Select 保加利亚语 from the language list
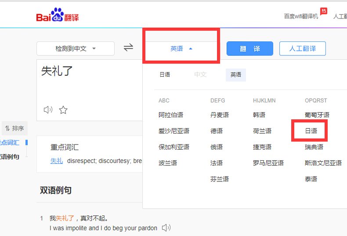This screenshot has width=347, height=236. [174, 147]
